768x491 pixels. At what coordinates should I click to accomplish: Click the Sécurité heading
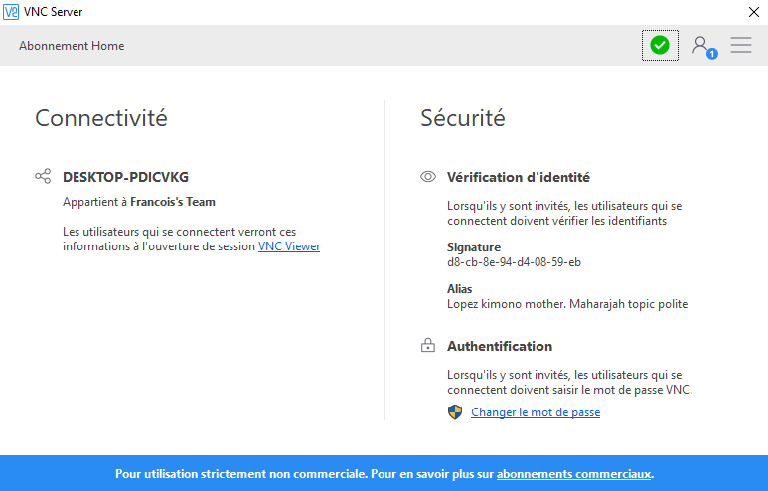pyautogui.click(x=462, y=118)
